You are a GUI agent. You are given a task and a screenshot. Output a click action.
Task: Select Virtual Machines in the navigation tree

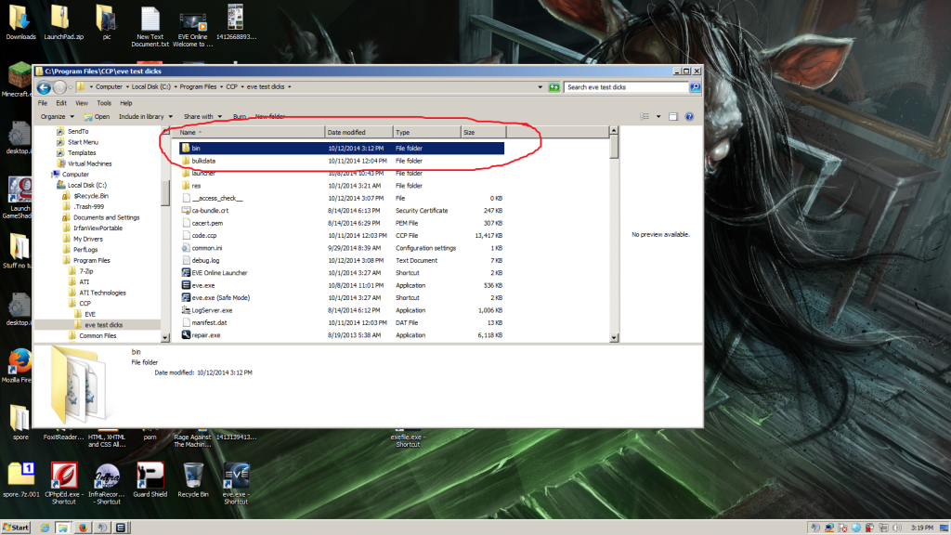[x=89, y=163]
